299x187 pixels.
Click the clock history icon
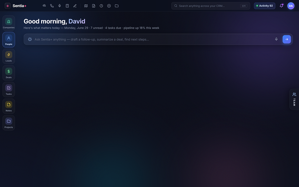[x=101, y=6]
